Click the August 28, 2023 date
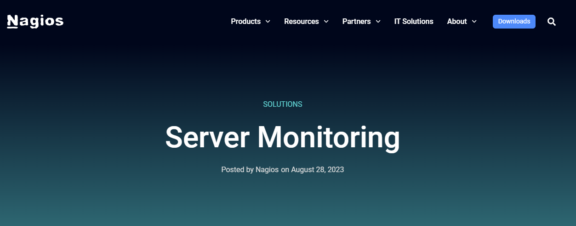 [317, 169]
